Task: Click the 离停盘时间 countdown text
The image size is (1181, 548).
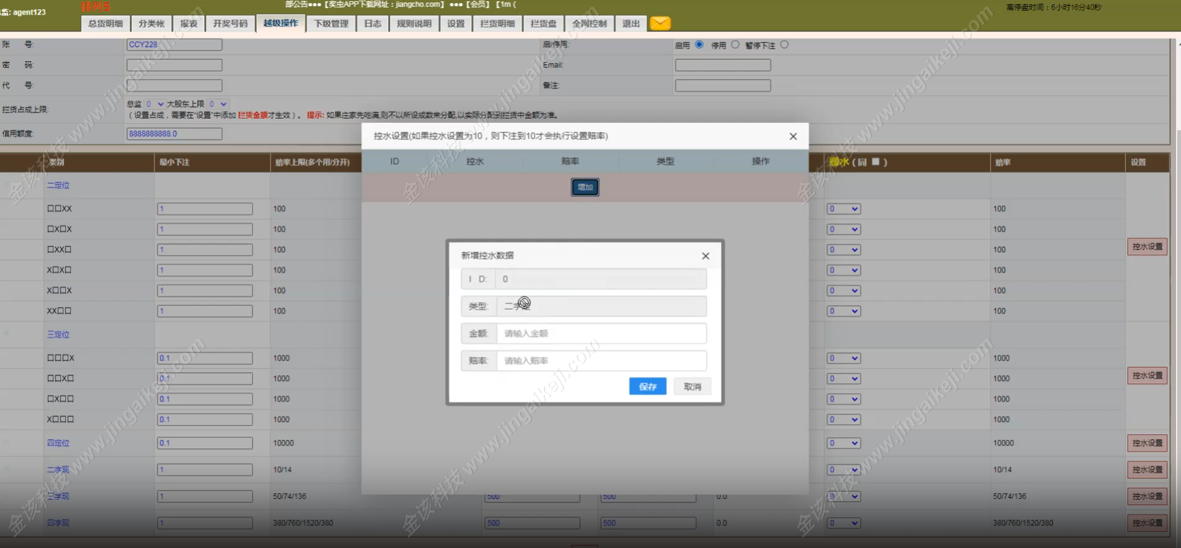Action: pos(1054,7)
